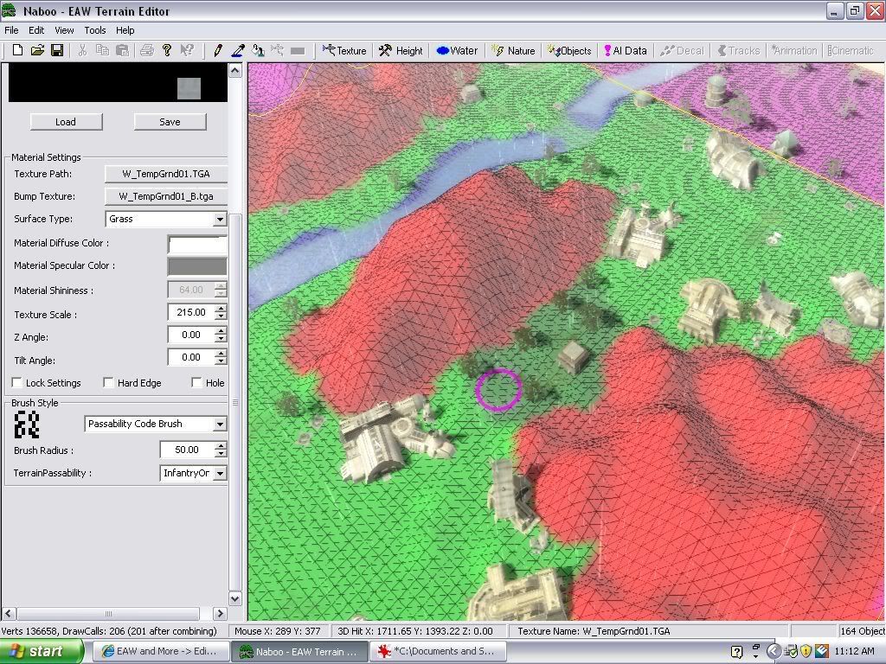Switch to Water editing mode
The width and height of the screenshot is (886, 664).
pyautogui.click(x=457, y=51)
